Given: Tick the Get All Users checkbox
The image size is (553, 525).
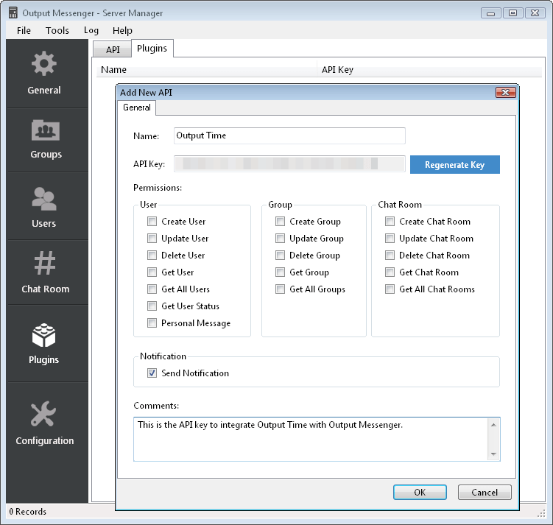Looking at the screenshot, I should pos(152,289).
